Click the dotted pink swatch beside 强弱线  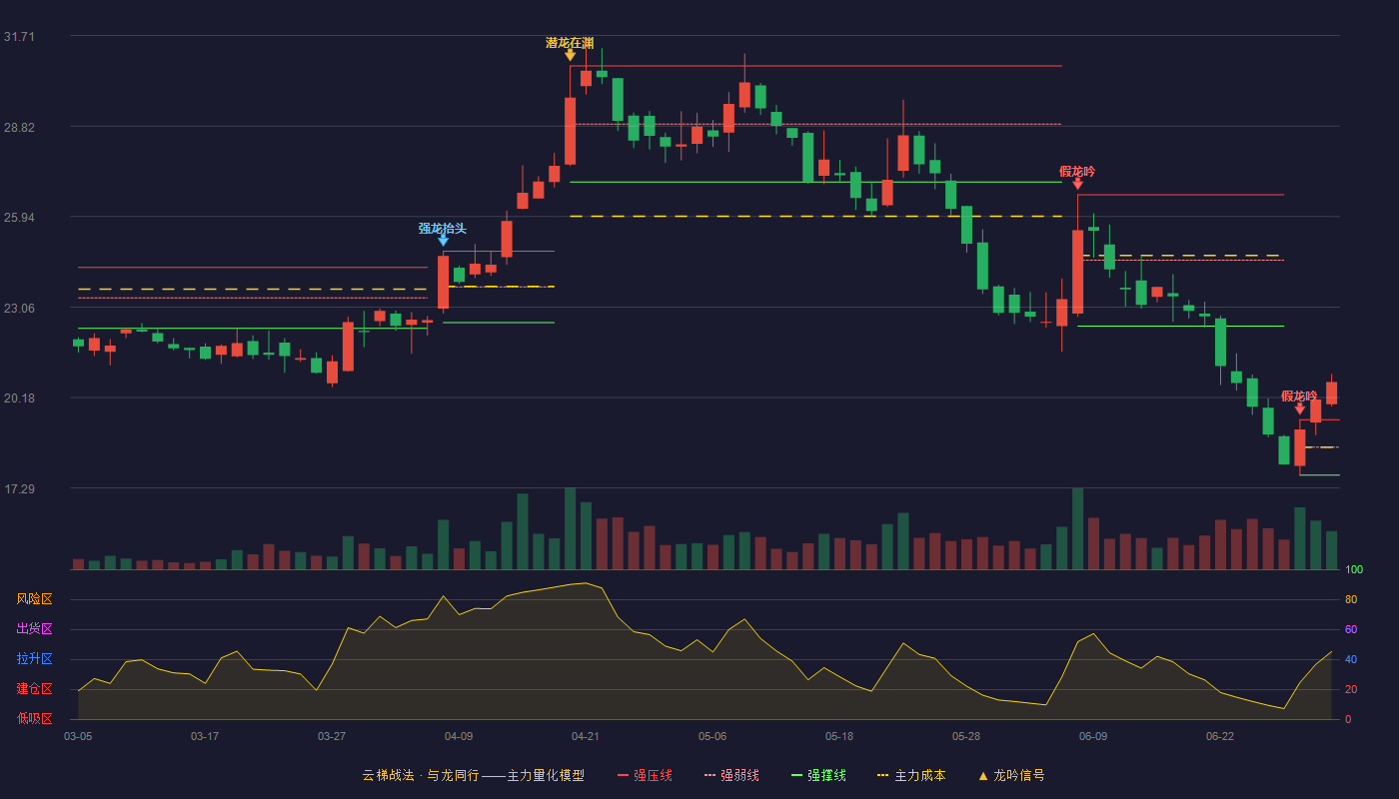click(x=709, y=775)
